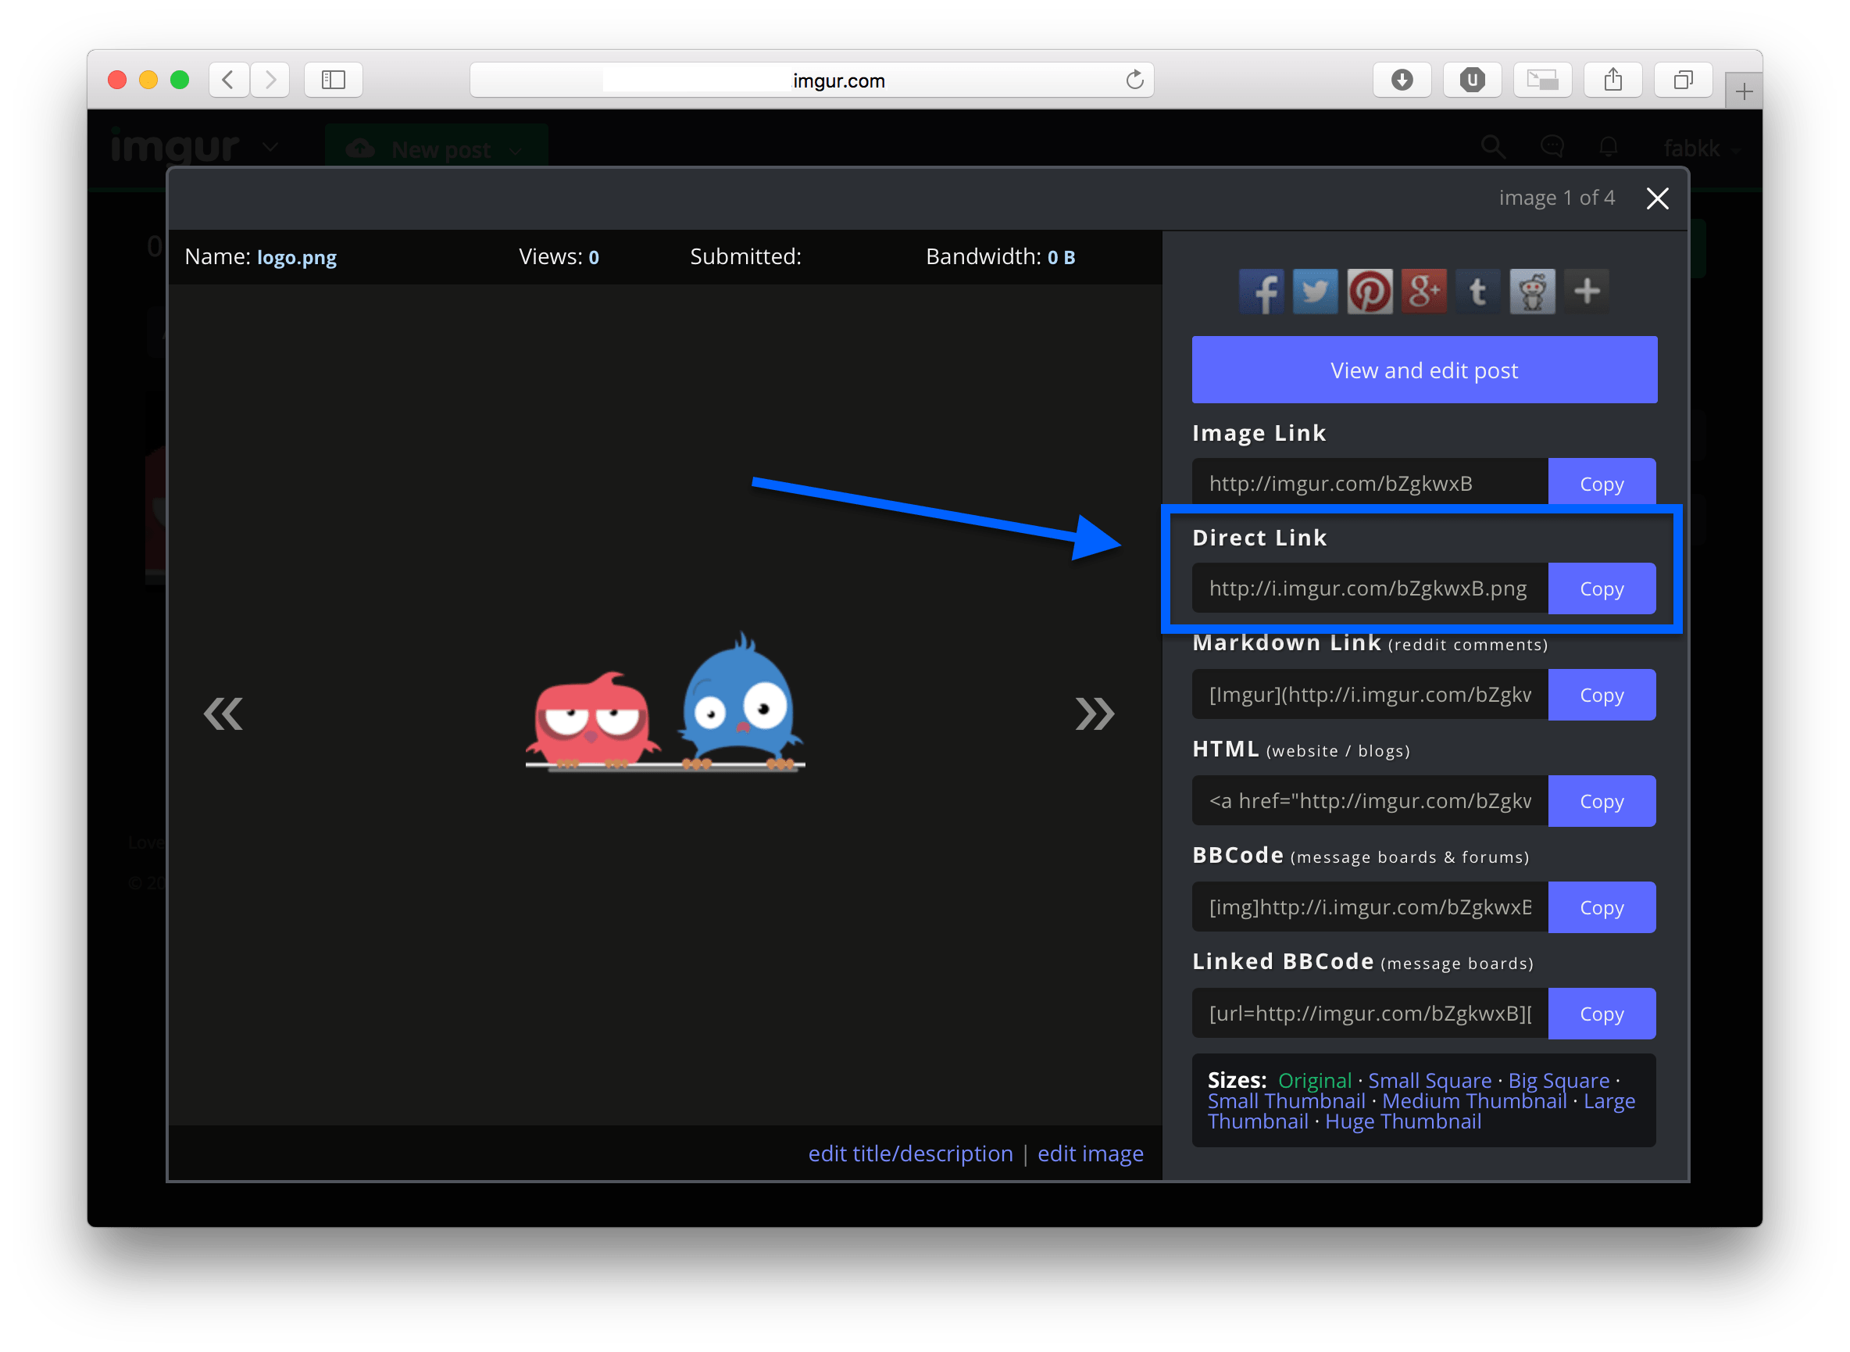Copy the Image Link
This screenshot has width=1850, height=1352.
[1602, 483]
